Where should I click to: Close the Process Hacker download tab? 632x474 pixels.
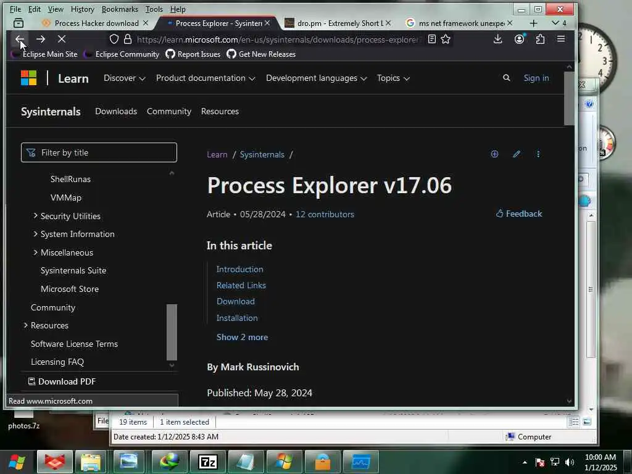(x=146, y=23)
